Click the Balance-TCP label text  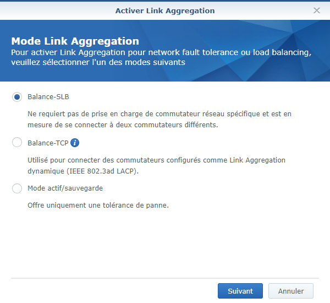[48, 143]
